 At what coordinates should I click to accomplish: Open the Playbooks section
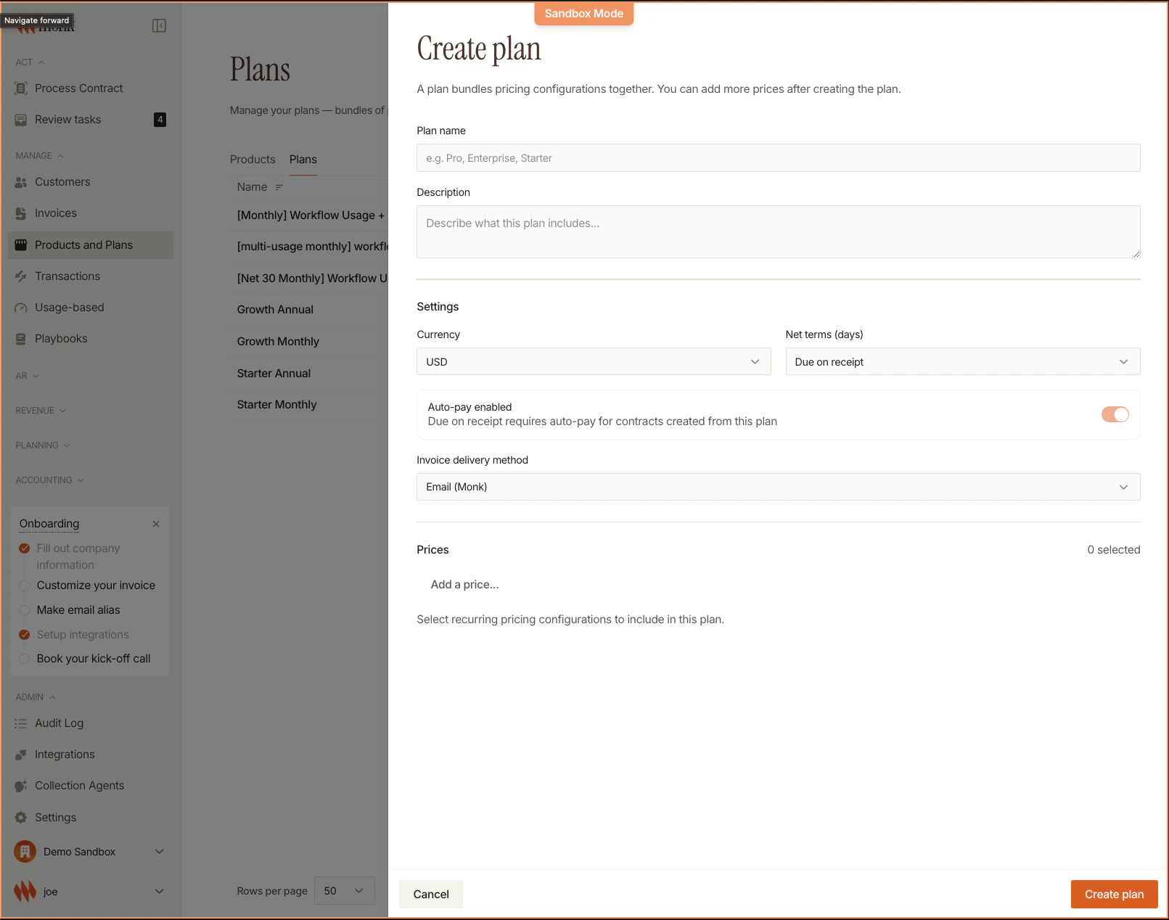61,338
